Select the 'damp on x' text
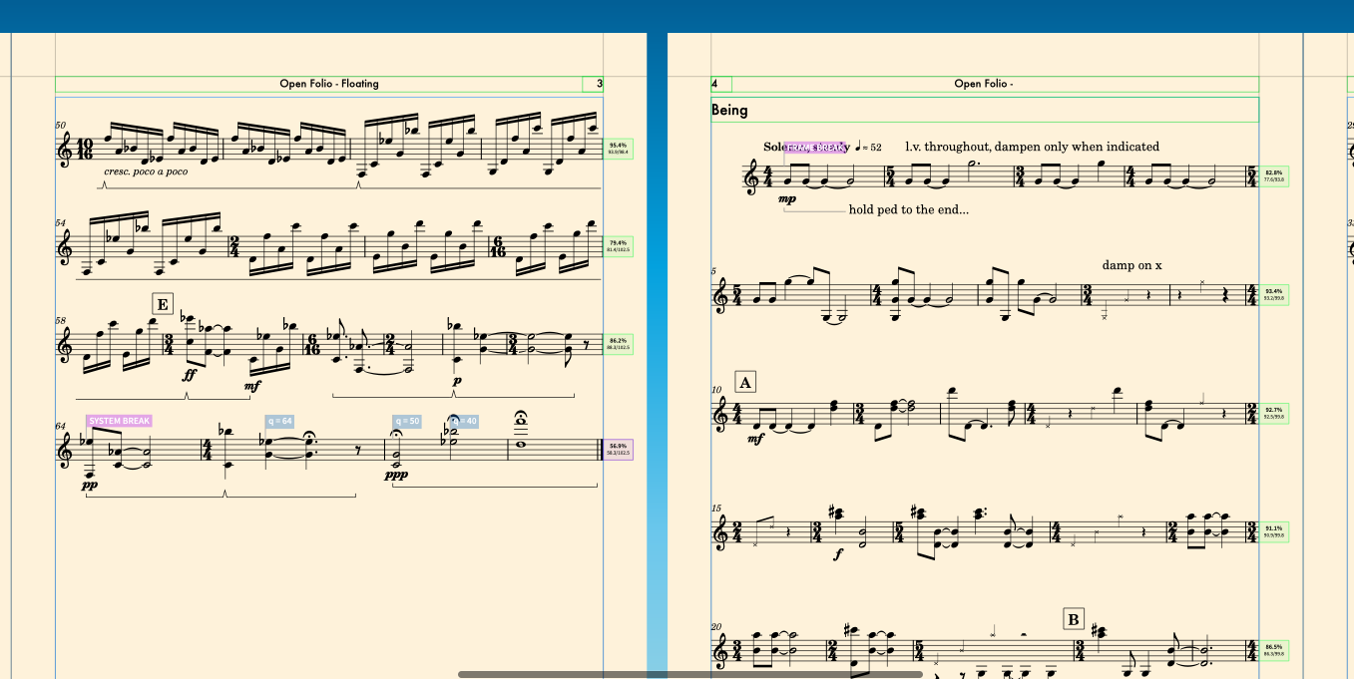This screenshot has width=1354, height=679. pos(1132,265)
